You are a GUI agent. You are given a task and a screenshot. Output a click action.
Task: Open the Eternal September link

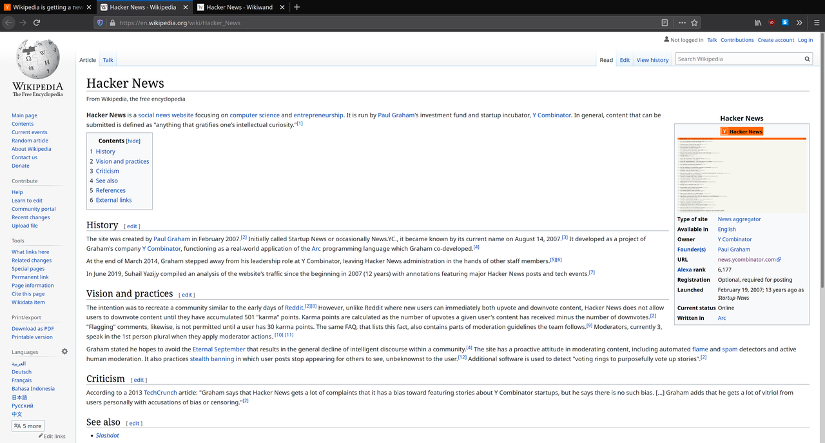tap(218, 349)
